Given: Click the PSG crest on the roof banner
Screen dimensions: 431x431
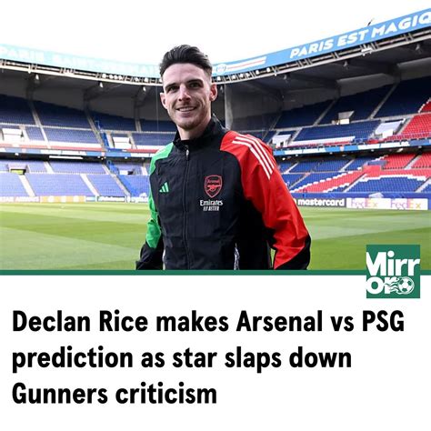Looking at the screenshot, I should click(222, 69).
